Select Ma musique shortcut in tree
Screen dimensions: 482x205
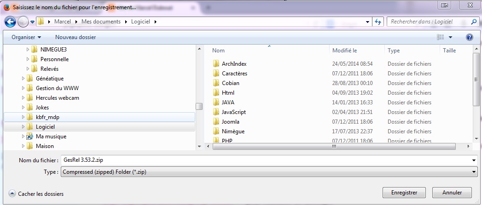click(x=51, y=136)
